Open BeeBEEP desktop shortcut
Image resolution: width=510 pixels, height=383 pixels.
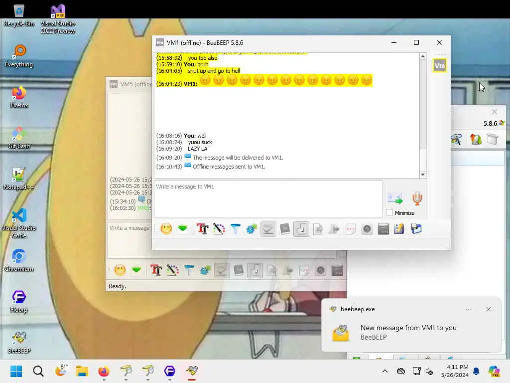[x=19, y=342]
